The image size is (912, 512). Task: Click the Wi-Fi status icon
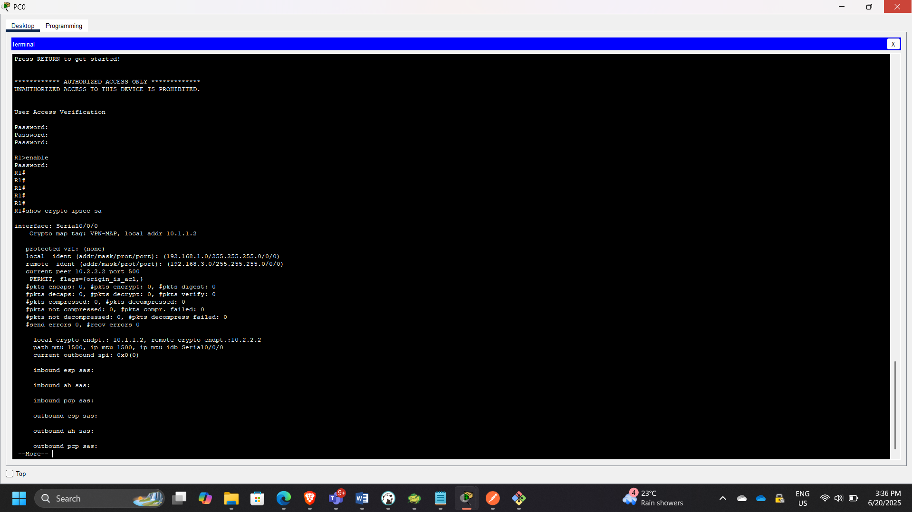pos(825,498)
